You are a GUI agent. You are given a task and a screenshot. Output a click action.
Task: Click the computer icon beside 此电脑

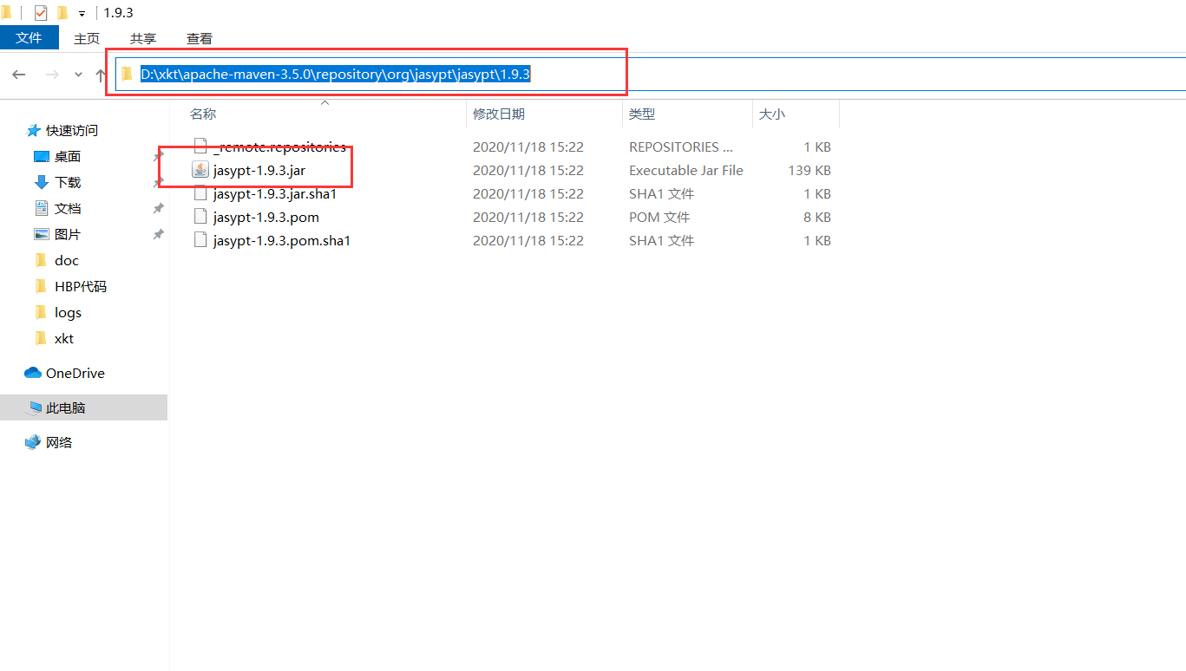(35, 407)
